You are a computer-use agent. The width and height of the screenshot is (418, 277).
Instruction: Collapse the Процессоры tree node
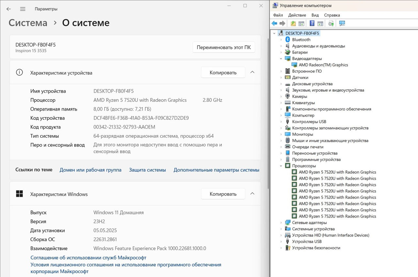click(x=281, y=166)
